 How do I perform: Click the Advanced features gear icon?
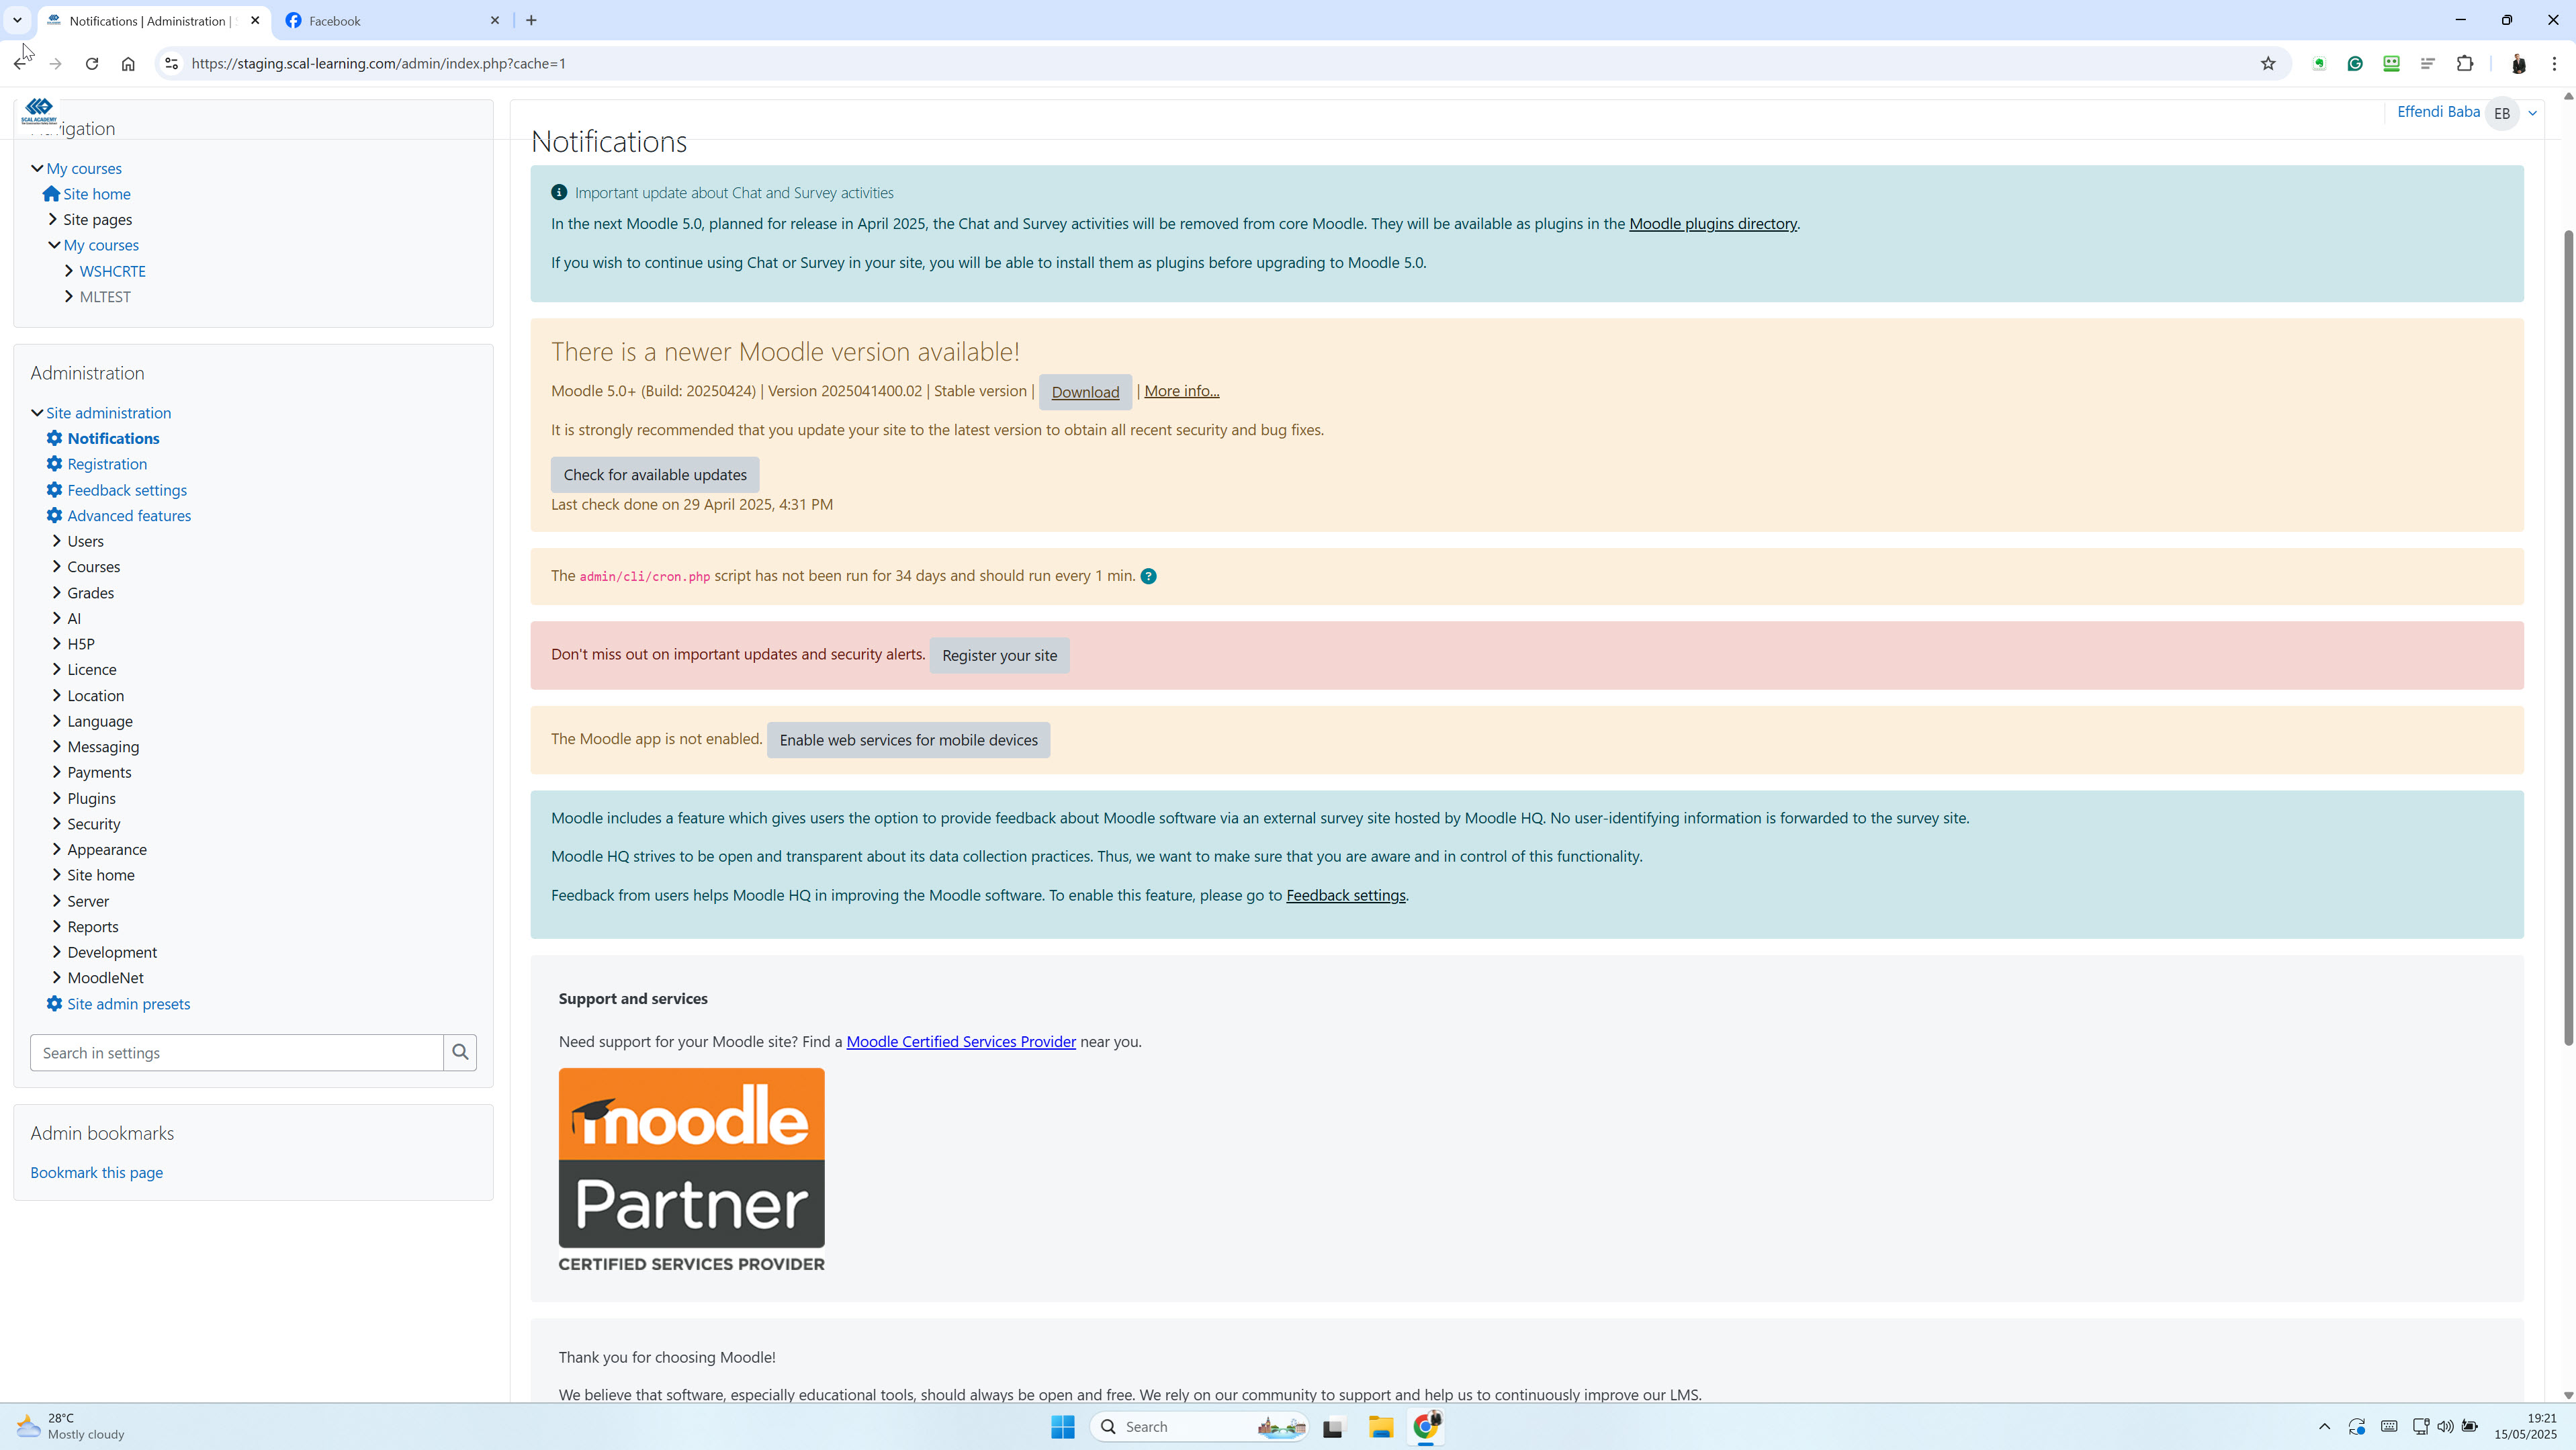tap(54, 515)
